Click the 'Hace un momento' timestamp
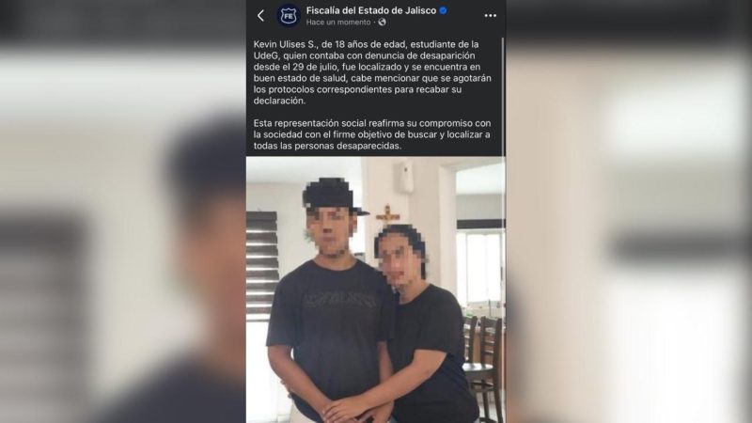Screen dimensions: 752x423 [x=338, y=22]
